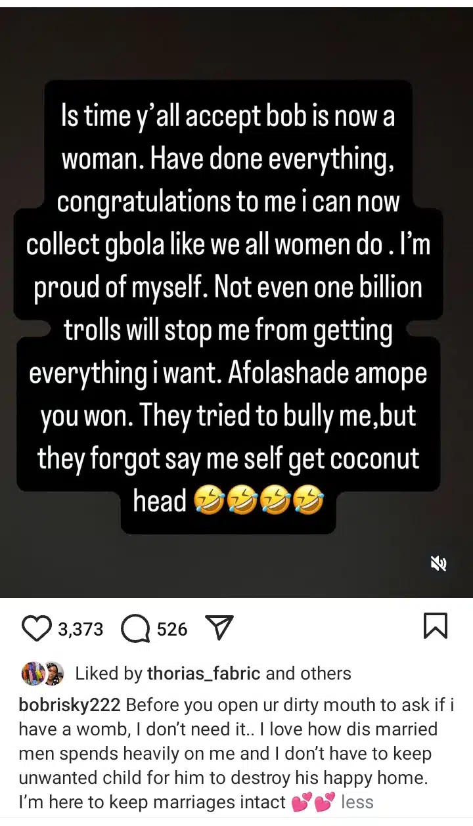Viewport: 473px width, 826px height.
Task: Save the post with the bookmark icon
Action: click(435, 626)
